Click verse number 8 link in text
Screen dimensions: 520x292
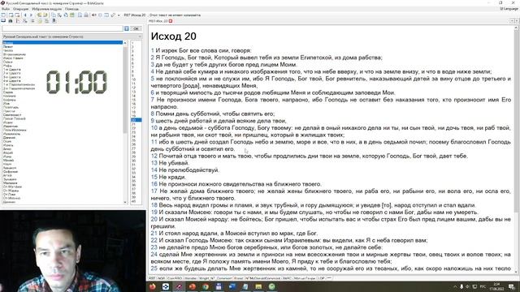pos(153,114)
